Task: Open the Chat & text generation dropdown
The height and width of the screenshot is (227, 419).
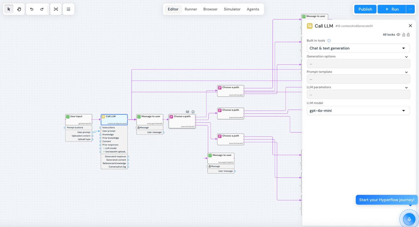Action: pyautogui.click(x=358, y=48)
